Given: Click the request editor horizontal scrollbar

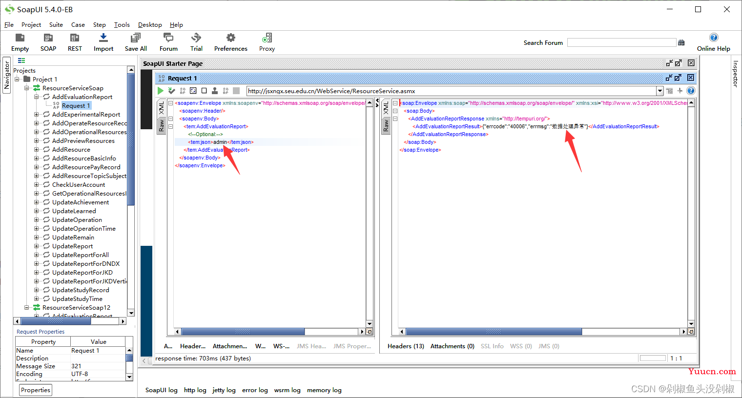Looking at the screenshot, I should (243, 332).
